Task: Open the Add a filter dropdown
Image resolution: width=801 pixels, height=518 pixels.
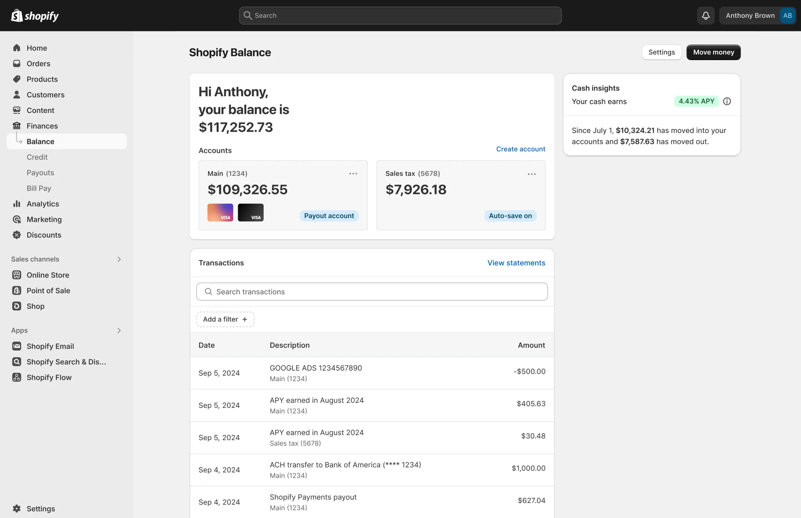Action: click(225, 319)
